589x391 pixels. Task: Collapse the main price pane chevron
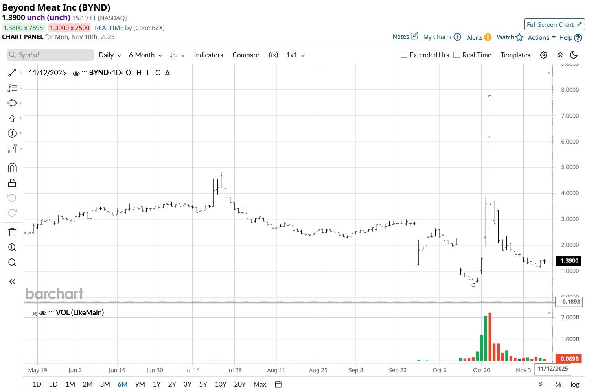click(549, 73)
